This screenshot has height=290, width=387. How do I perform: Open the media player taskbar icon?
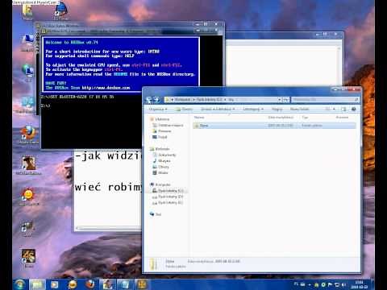click(55, 284)
